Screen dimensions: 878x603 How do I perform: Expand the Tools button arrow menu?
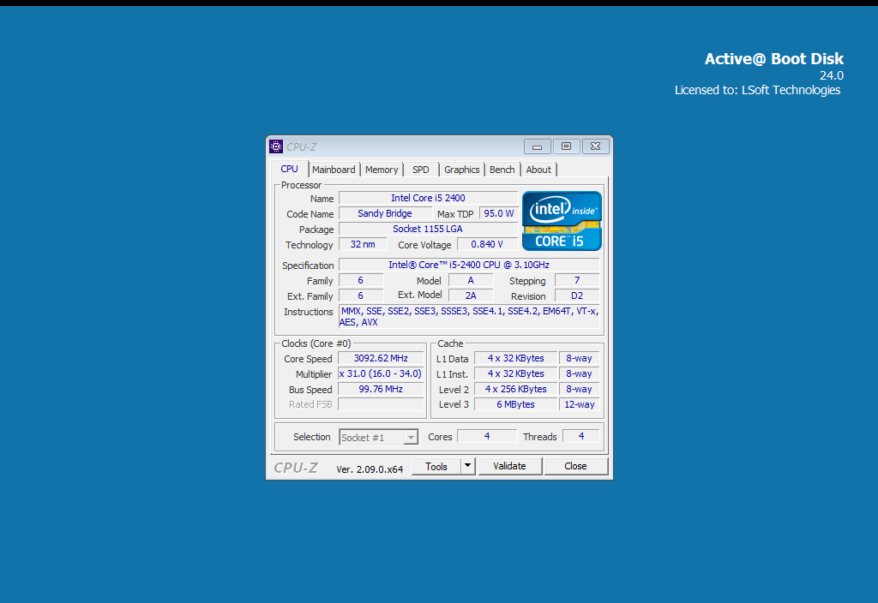pyautogui.click(x=467, y=466)
